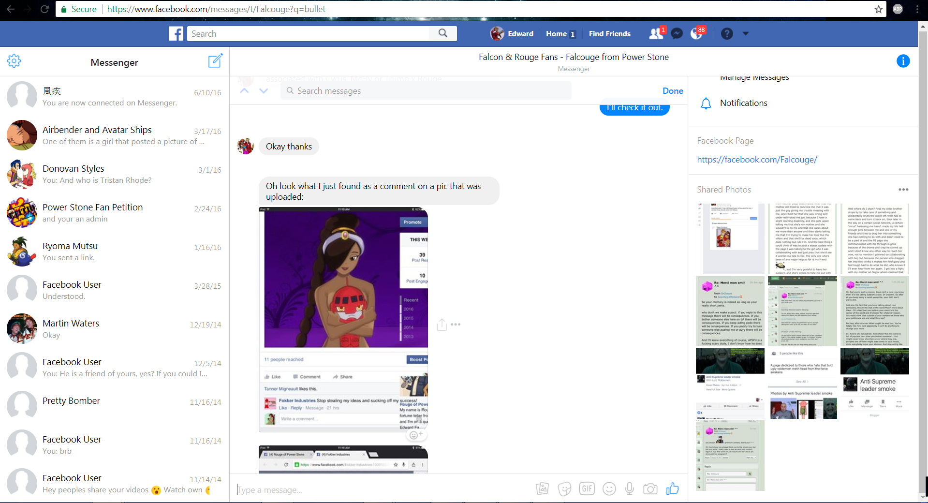Open friend requests icon

coord(656,33)
